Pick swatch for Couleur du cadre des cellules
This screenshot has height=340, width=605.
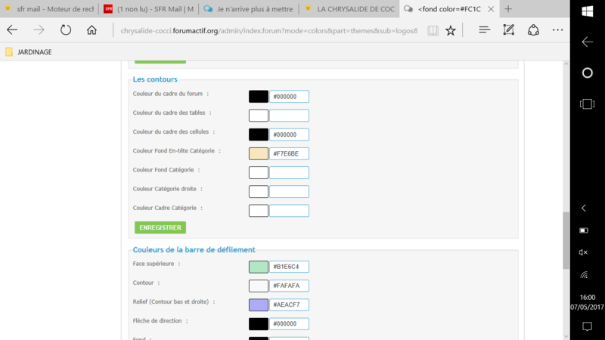click(x=259, y=134)
